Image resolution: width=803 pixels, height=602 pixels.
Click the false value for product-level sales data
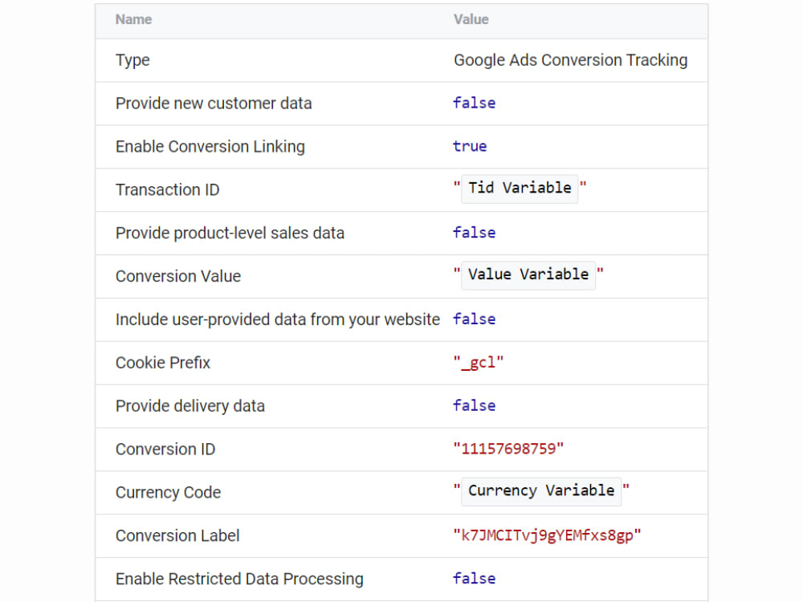coord(474,232)
